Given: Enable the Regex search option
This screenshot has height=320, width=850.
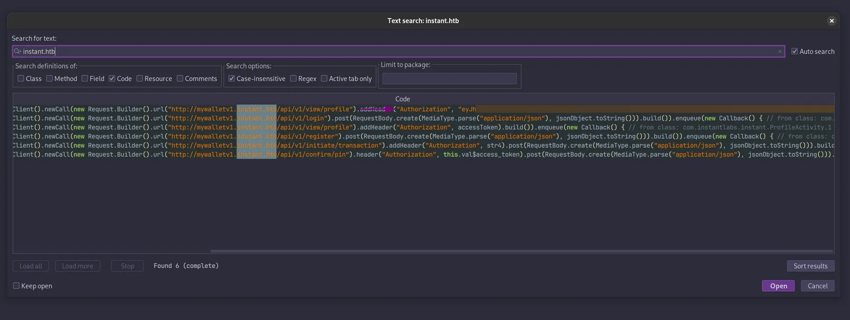Looking at the screenshot, I should point(293,78).
